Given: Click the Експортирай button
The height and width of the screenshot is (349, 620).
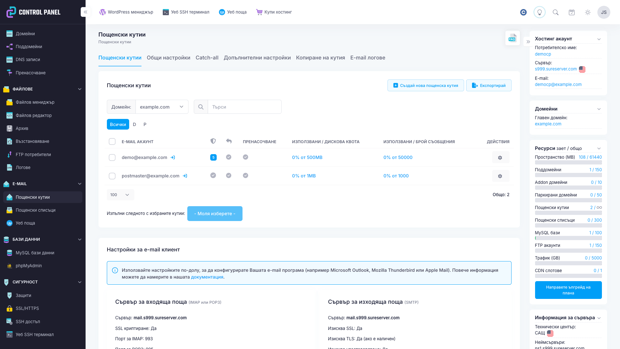Looking at the screenshot, I should point(489,86).
